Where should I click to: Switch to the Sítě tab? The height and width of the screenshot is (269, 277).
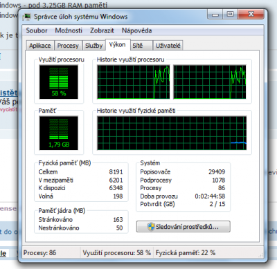141,46
